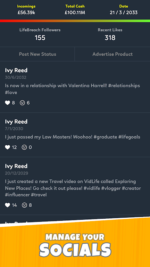Screen dimensions: 150x267
Task: Tap the Manage Your Socials banner
Action: (x=75, y=245)
